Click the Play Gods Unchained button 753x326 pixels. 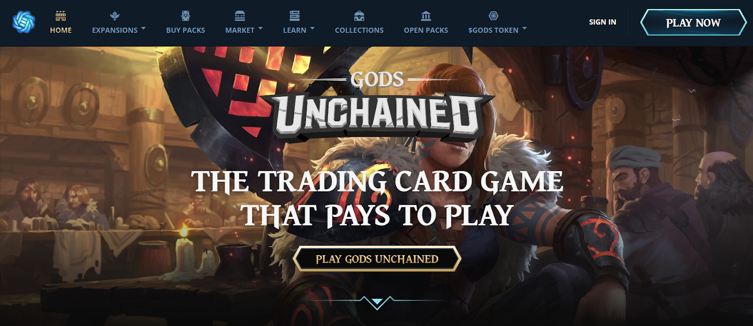tap(377, 259)
